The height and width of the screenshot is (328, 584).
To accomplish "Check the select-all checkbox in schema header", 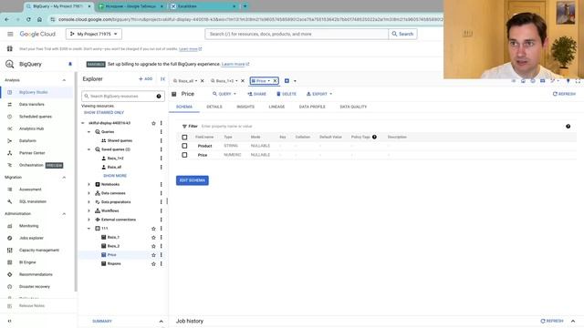I will (x=184, y=138).
